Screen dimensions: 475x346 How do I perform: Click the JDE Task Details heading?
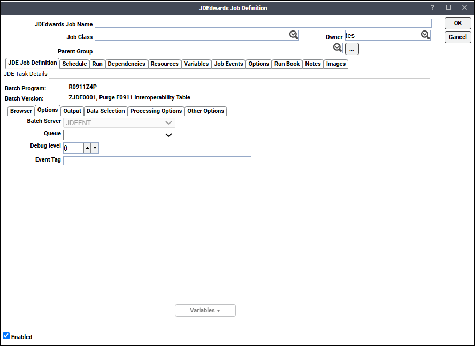click(26, 74)
